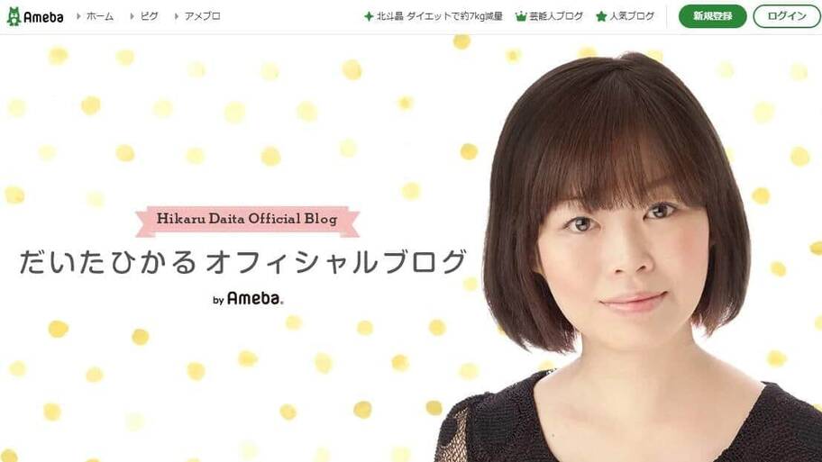Viewport: 822px width, 462px height.
Task: Open 北斗晶 ダイエットで約7kg減量 link
Action: (x=439, y=16)
